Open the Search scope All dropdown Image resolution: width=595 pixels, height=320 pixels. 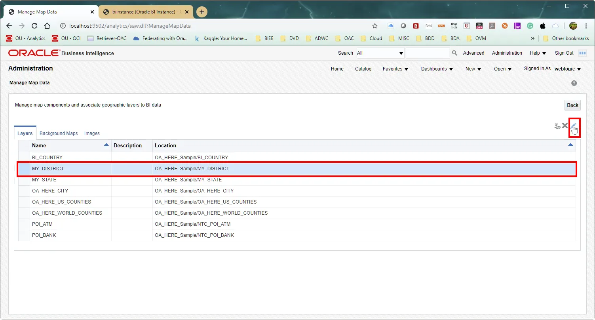(x=380, y=53)
